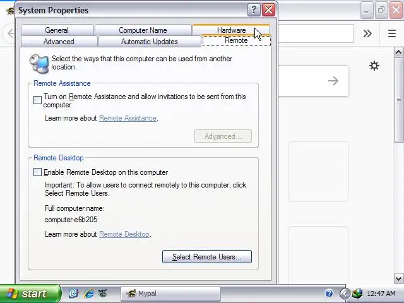Click the Mypal back navigation button

pos(10,33)
